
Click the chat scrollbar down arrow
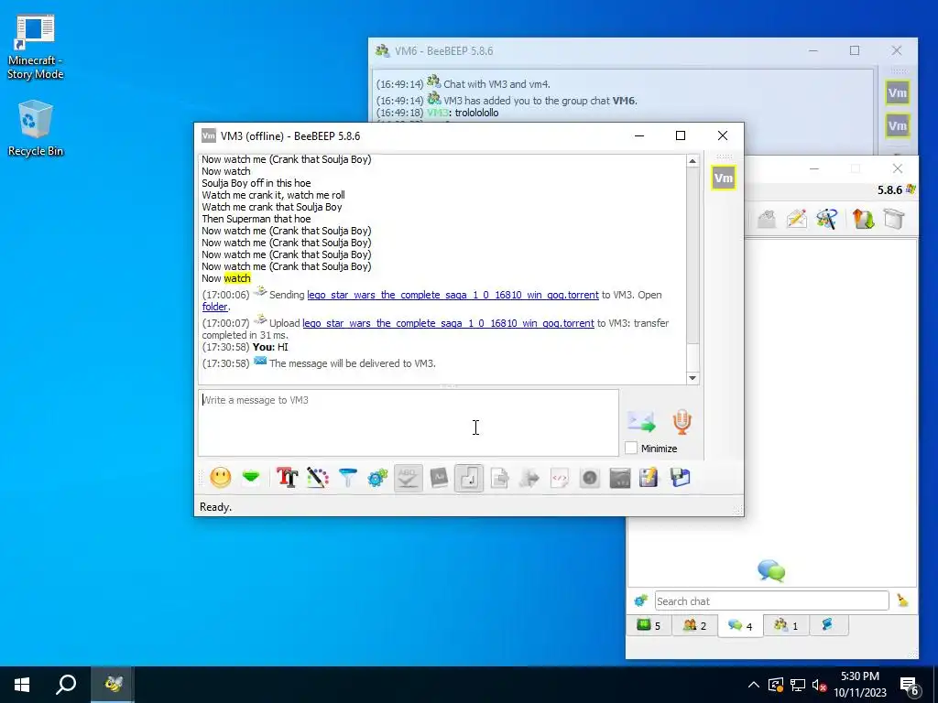tap(693, 378)
